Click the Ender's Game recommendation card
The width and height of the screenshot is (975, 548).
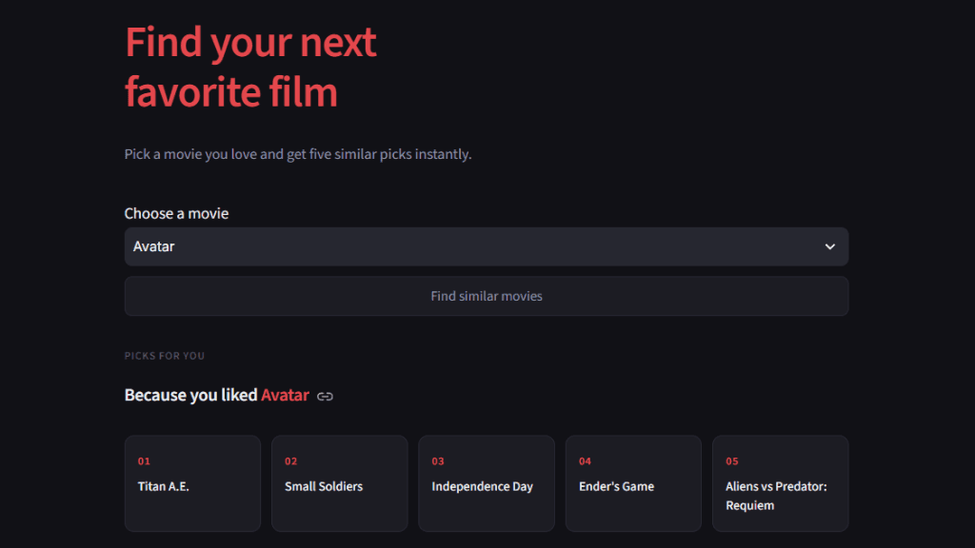[633, 483]
